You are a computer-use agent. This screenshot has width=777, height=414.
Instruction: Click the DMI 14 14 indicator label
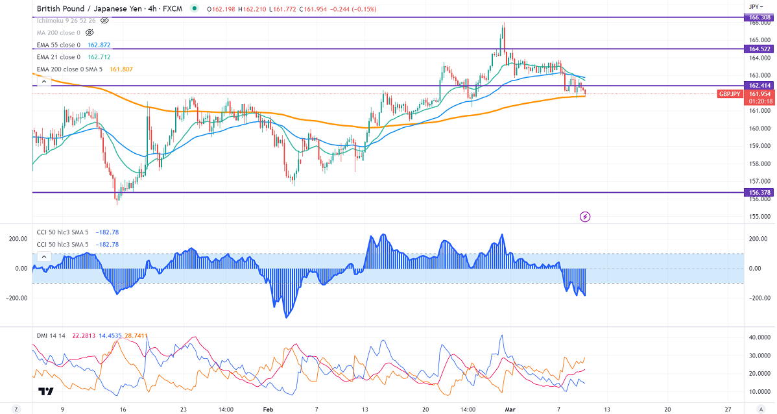point(51,335)
